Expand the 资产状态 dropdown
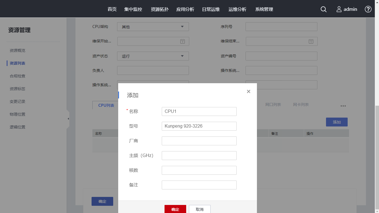Screen dimensions: 379x213 pos(182,56)
